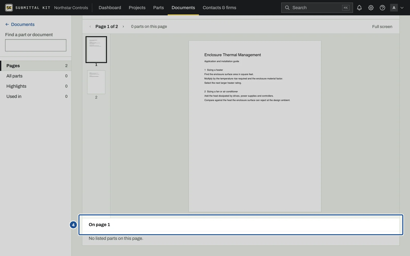Expand the account menu chevron
Screen dimensions: 410x256
[x=402, y=8]
